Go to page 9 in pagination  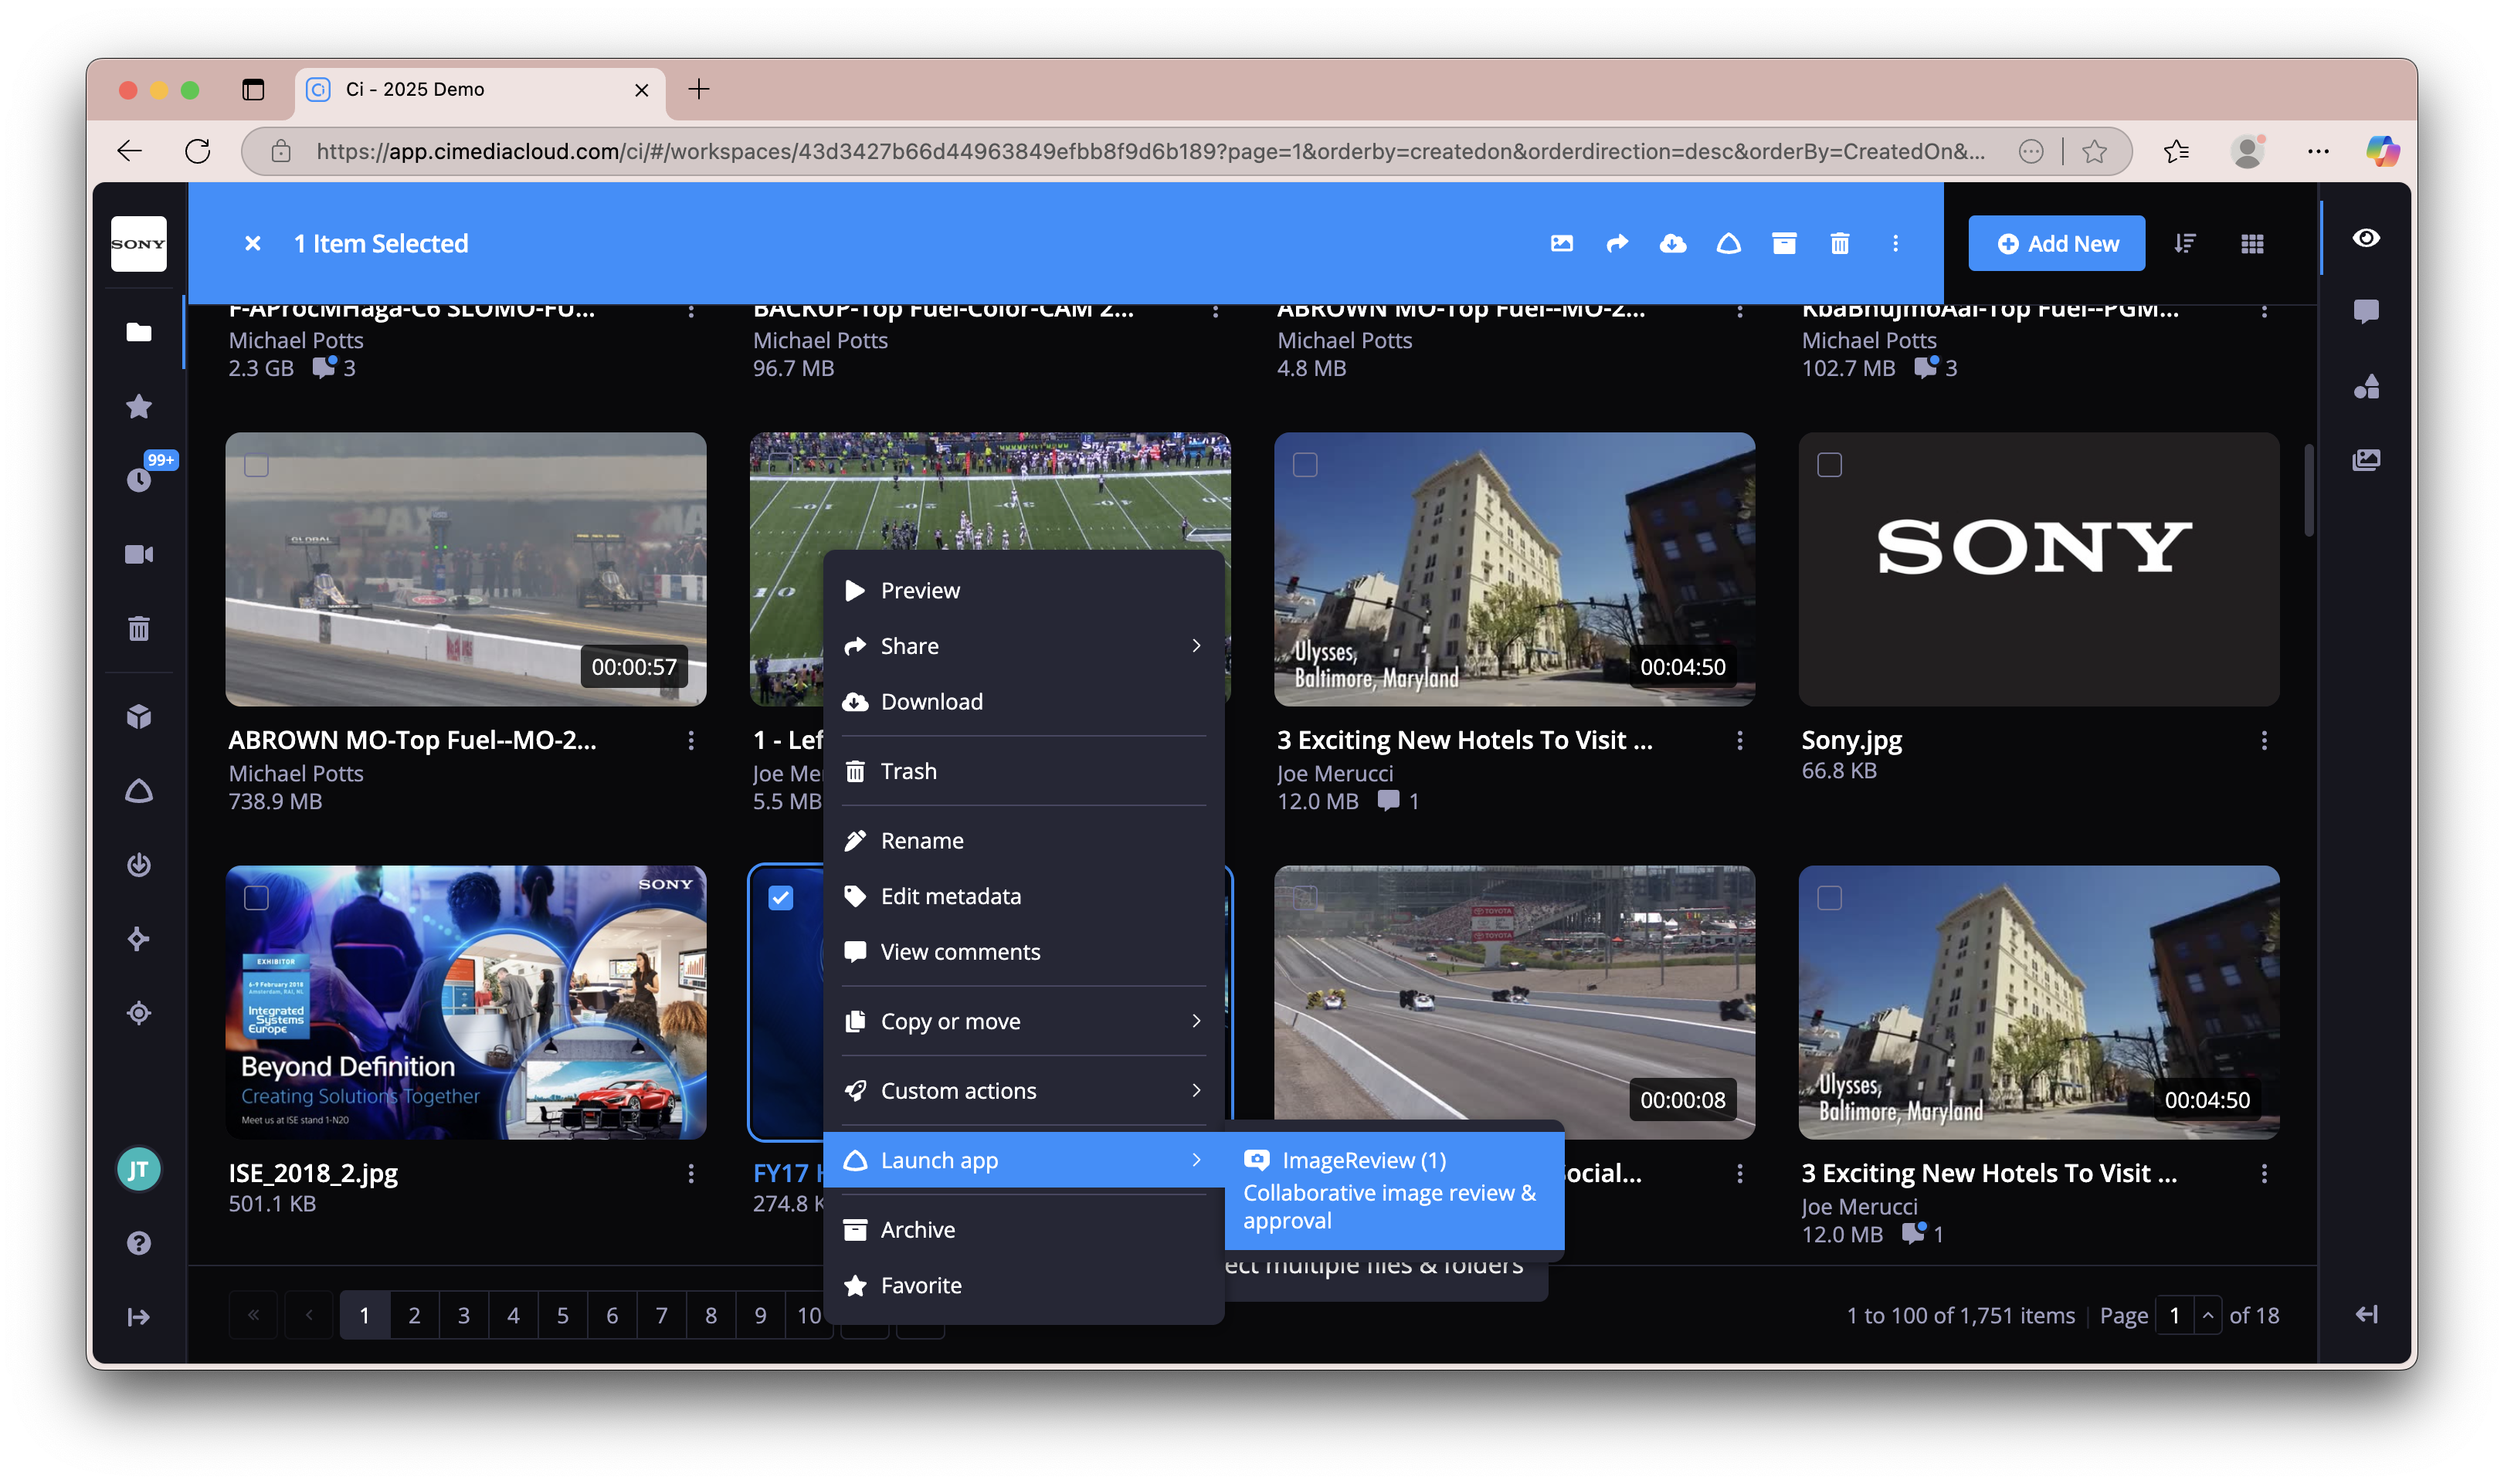(x=760, y=1315)
